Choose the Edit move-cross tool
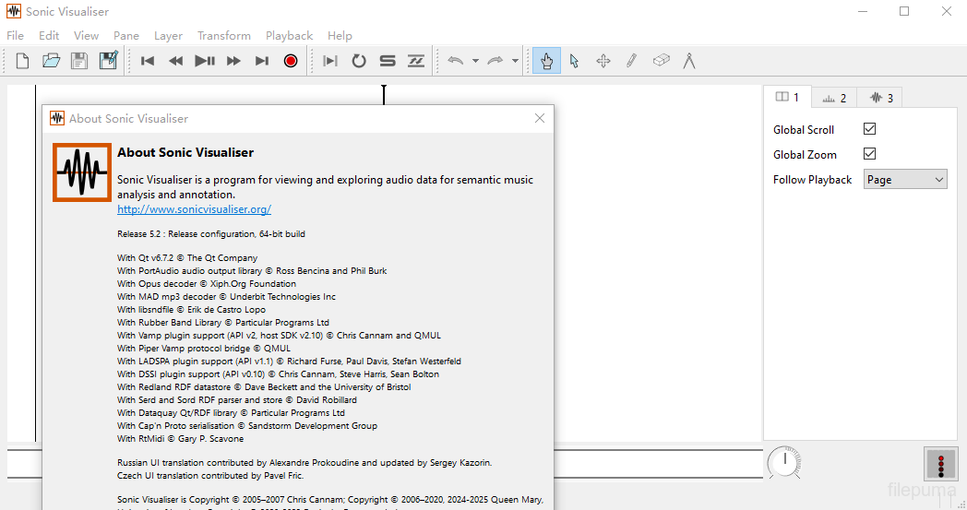 (x=603, y=61)
